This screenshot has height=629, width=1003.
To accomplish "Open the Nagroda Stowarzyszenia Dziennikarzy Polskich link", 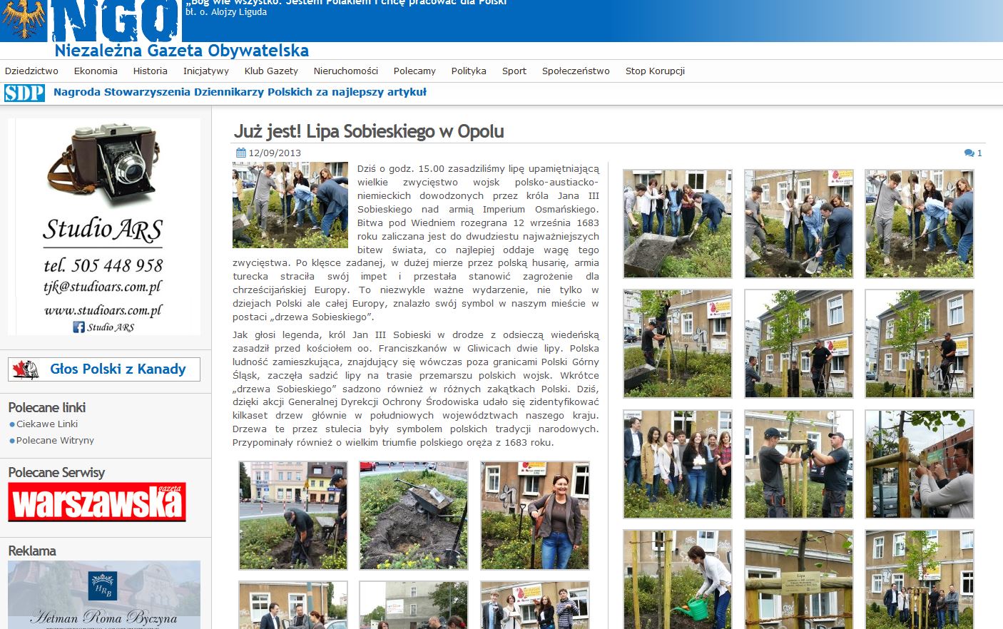I will 240,92.
